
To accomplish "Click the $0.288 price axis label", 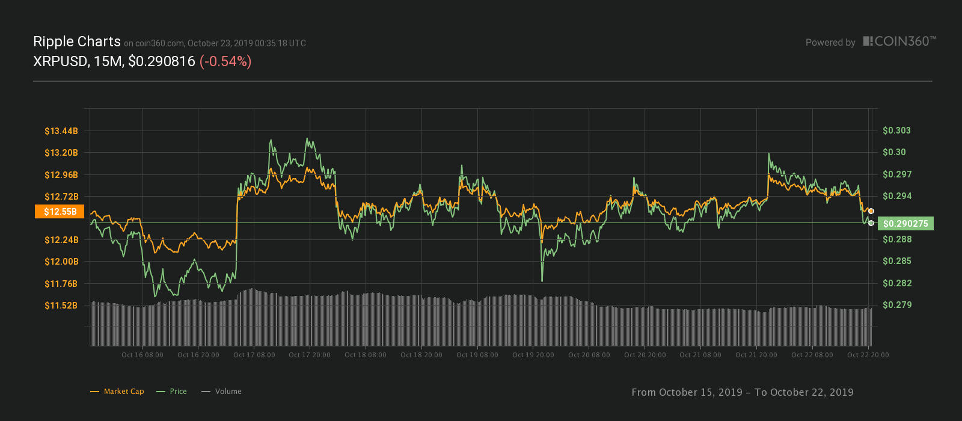I will click(x=897, y=239).
